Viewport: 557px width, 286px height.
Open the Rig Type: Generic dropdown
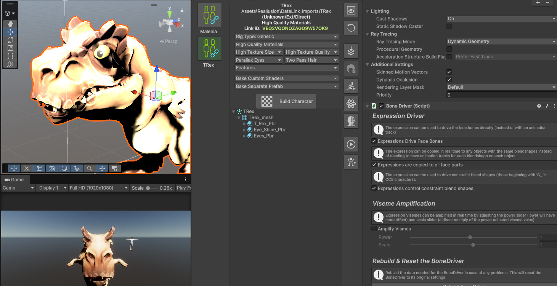coord(287,37)
